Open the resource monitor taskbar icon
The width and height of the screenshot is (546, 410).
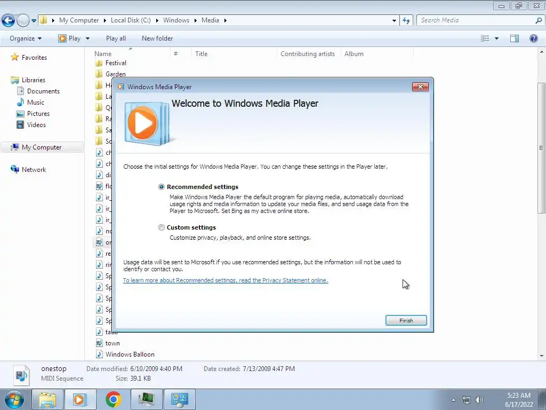(147, 399)
